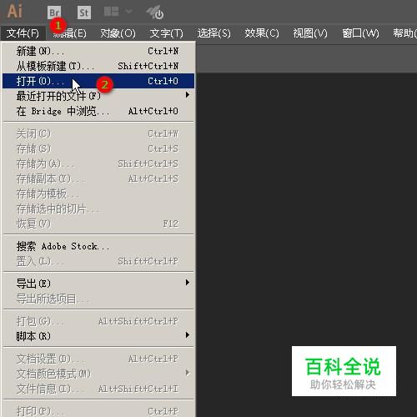Choose 在 Bridge 中浏览... entry
This screenshot has height=417, width=417.
coord(98,111)
